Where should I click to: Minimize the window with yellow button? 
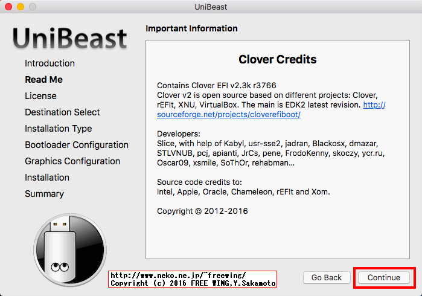coord(21,7)
